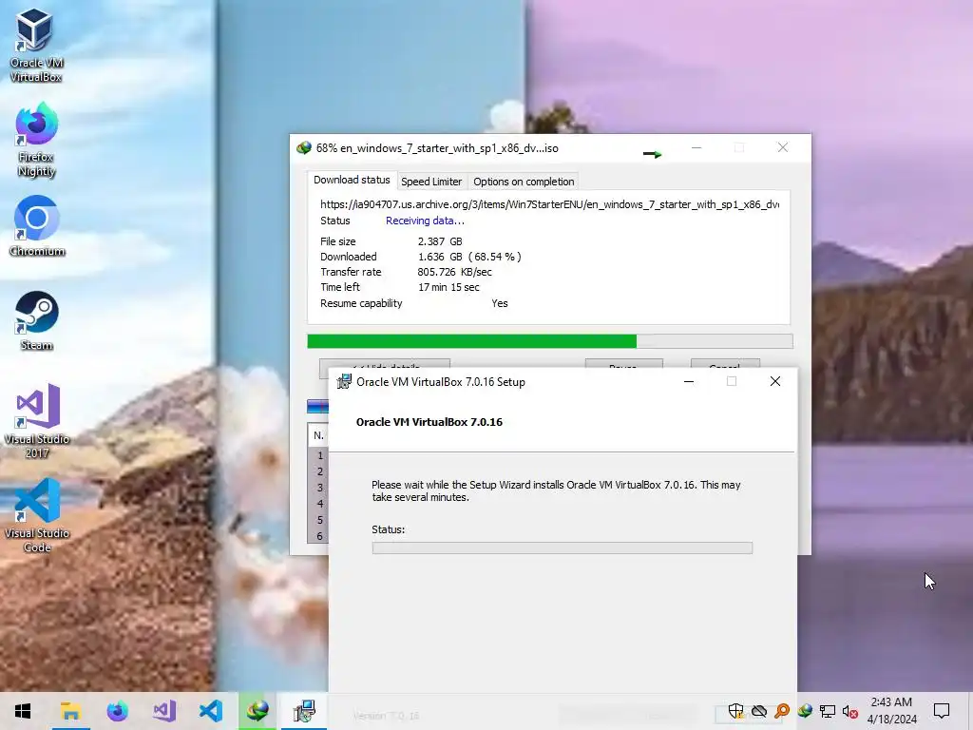The width and height of the screenshot is (973, 730).
Task: Click transfer rate value 805.726 KB/sec
Action: (x=455, y=272)
